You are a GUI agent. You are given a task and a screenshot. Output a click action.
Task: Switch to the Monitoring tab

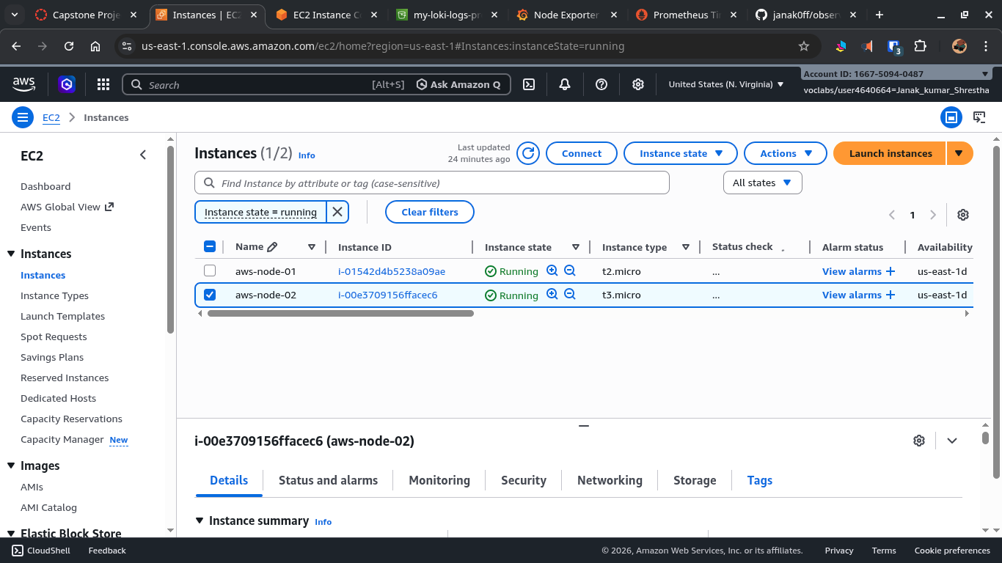pos(439,480)
